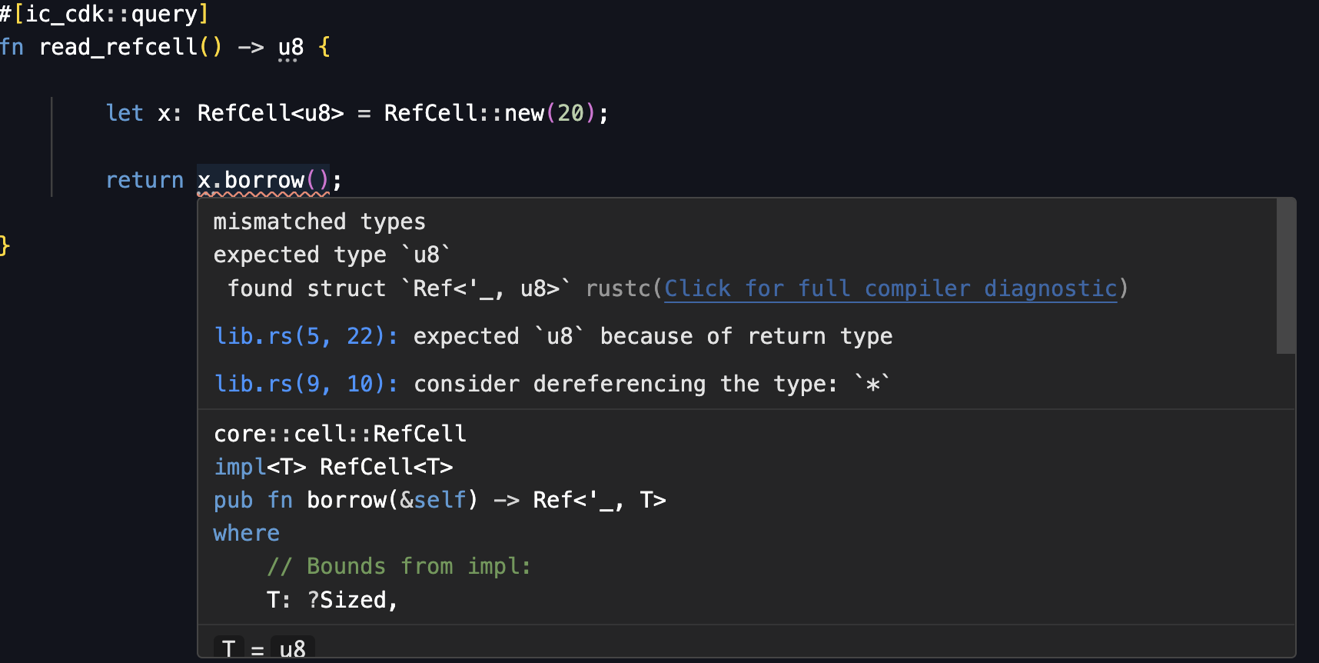Click the underlined u8 return type
This screenshot has width=1319, height=663.
pyautogui.click(x=289, y=47)
